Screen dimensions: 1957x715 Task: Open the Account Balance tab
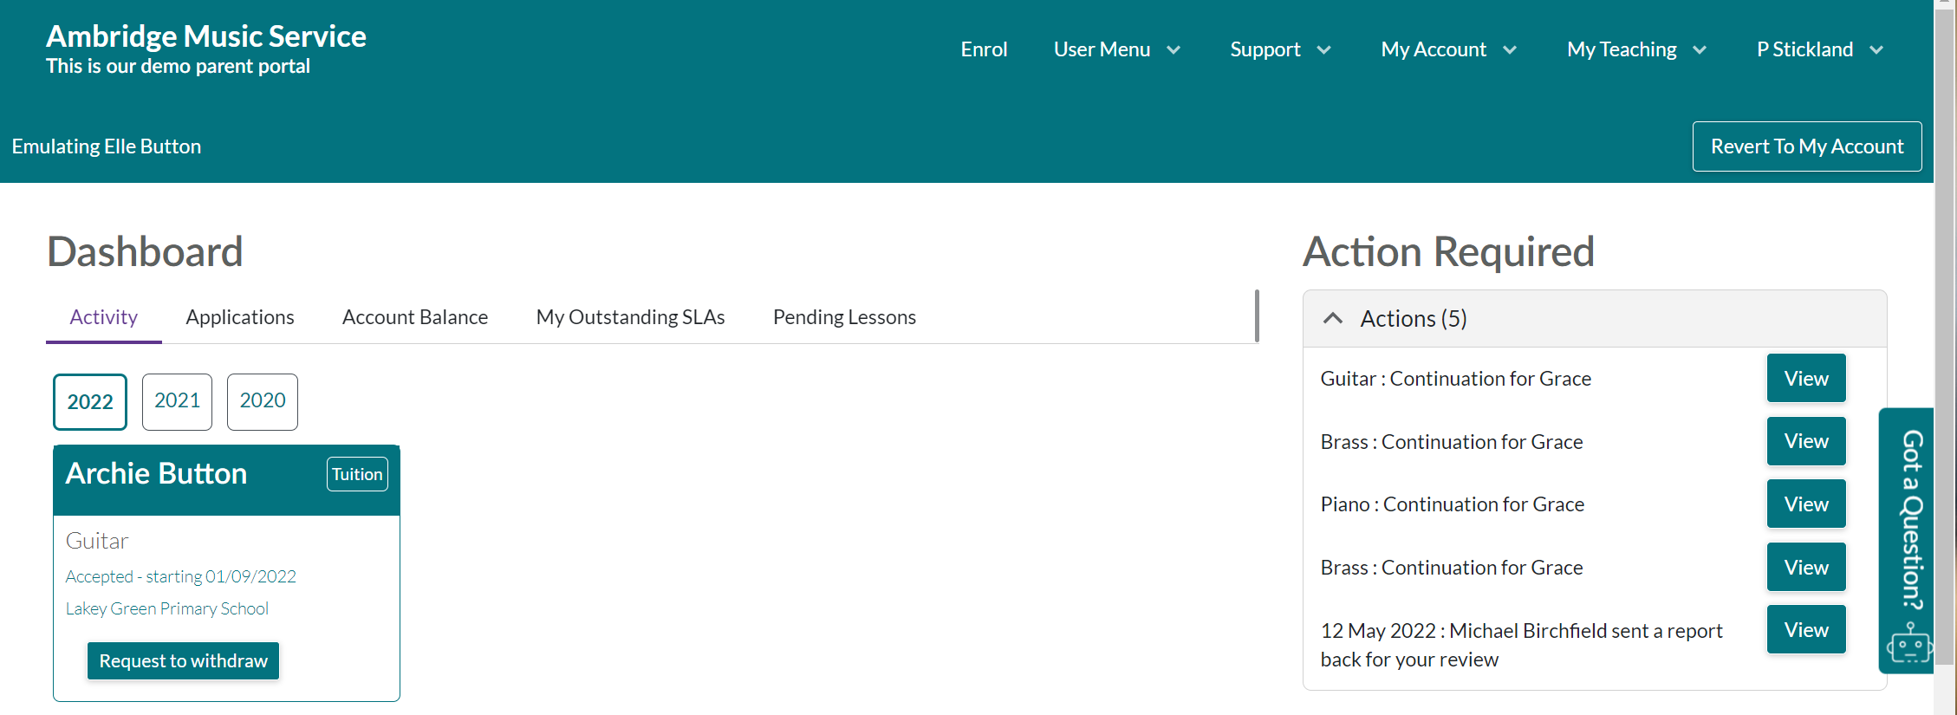point(415,317)
